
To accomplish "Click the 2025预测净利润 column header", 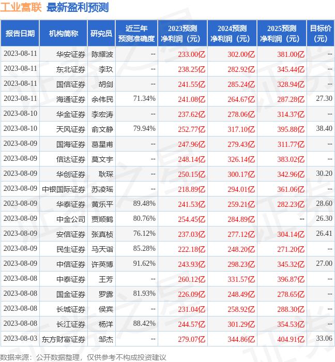I will (x=282, y=34).
